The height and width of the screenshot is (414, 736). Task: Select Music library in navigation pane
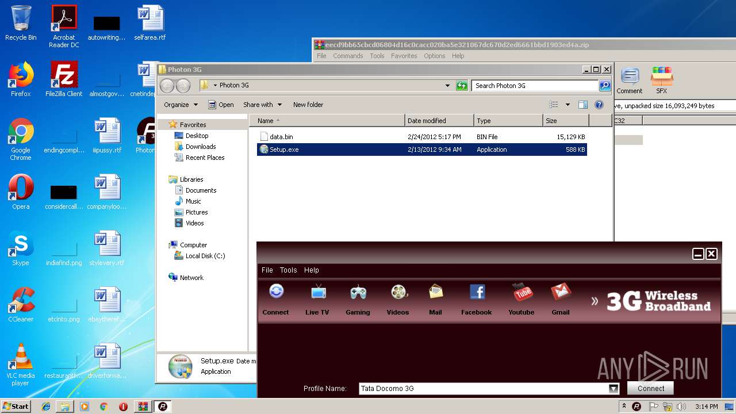(x=188, y=201)
